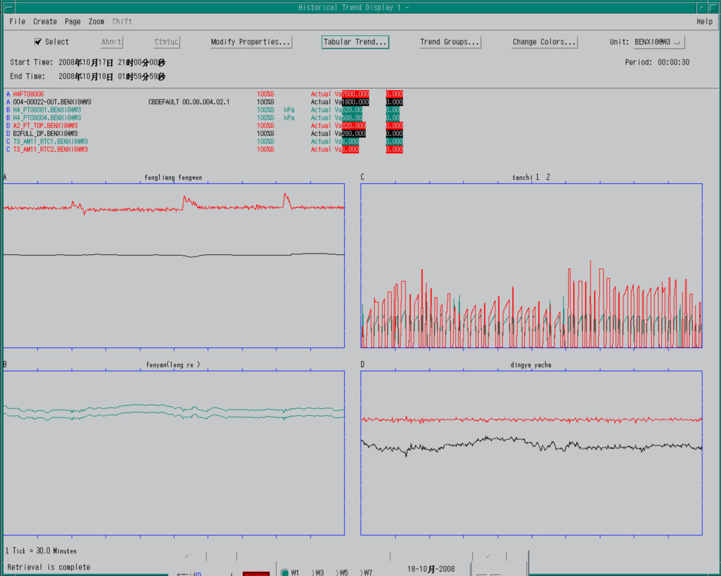
Task: Open the Zoom menu
Action: coord(96,22)
